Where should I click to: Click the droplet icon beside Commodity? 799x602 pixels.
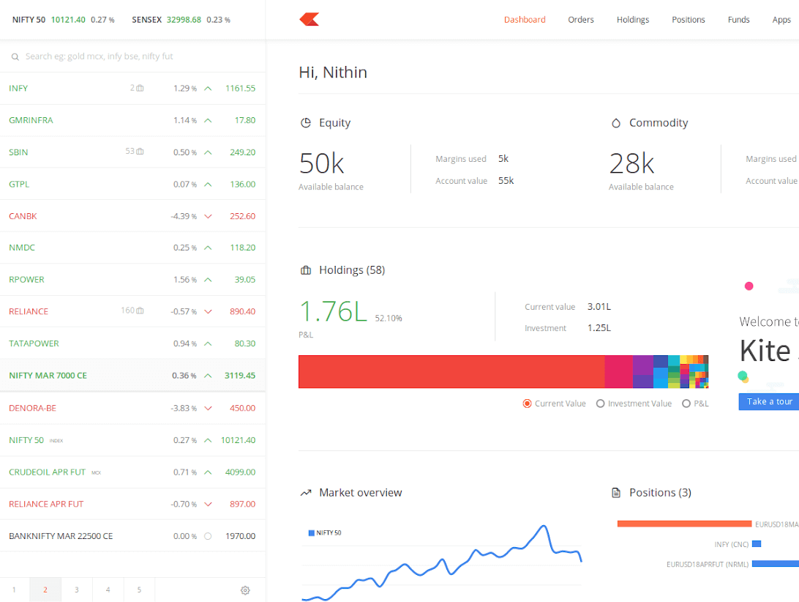(615, 122)
